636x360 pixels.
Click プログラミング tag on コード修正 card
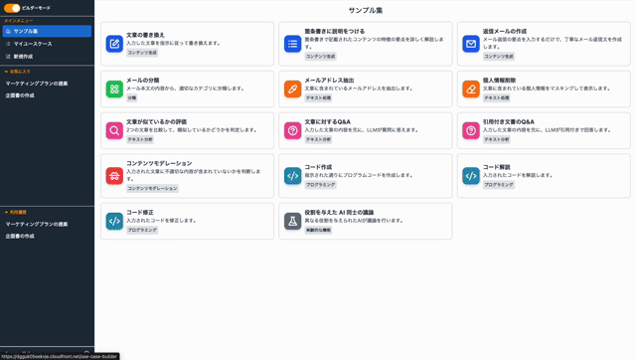pyautogui.click(x=142, y=230)
